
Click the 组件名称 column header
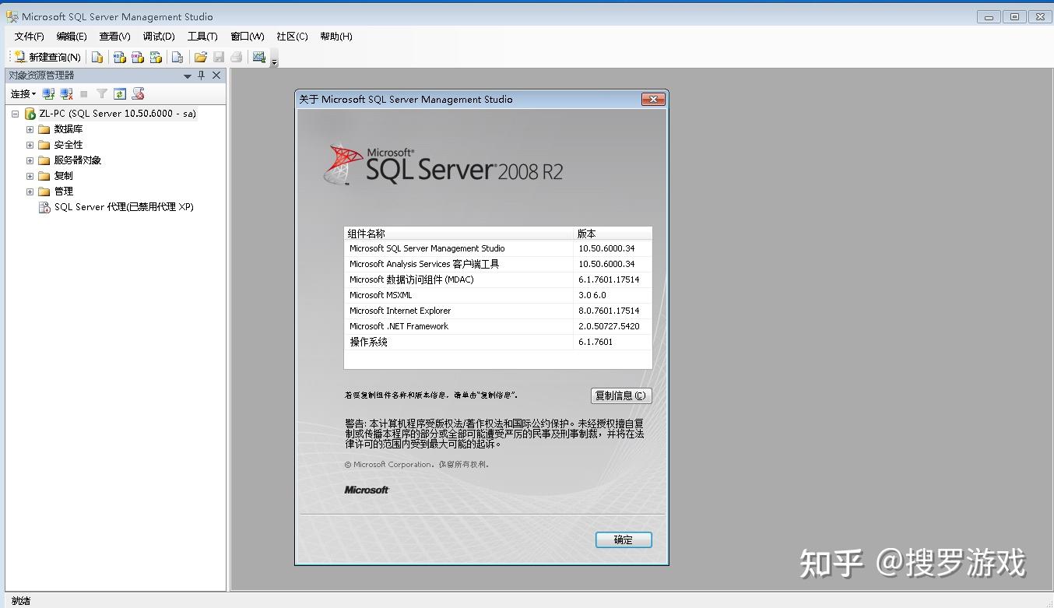tap(458, 234)
